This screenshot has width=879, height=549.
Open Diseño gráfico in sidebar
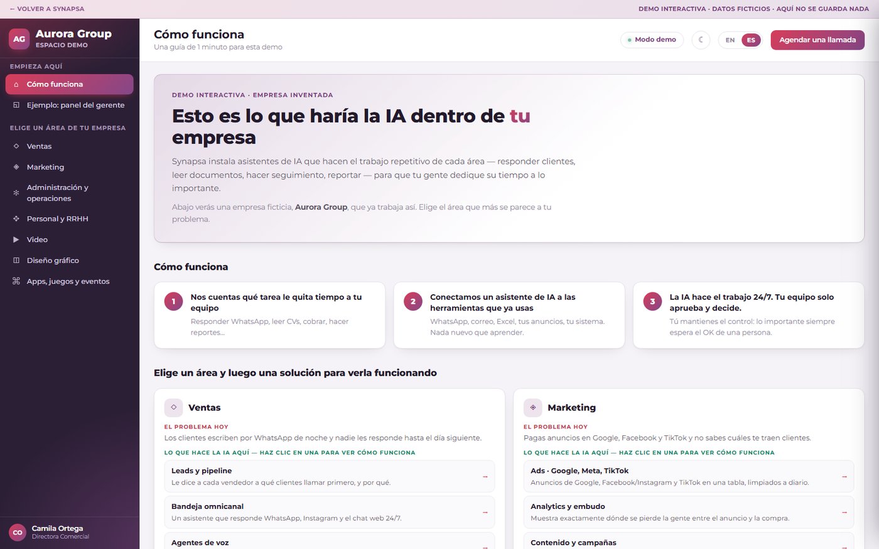pyautogui.click(x=70, y=260)
